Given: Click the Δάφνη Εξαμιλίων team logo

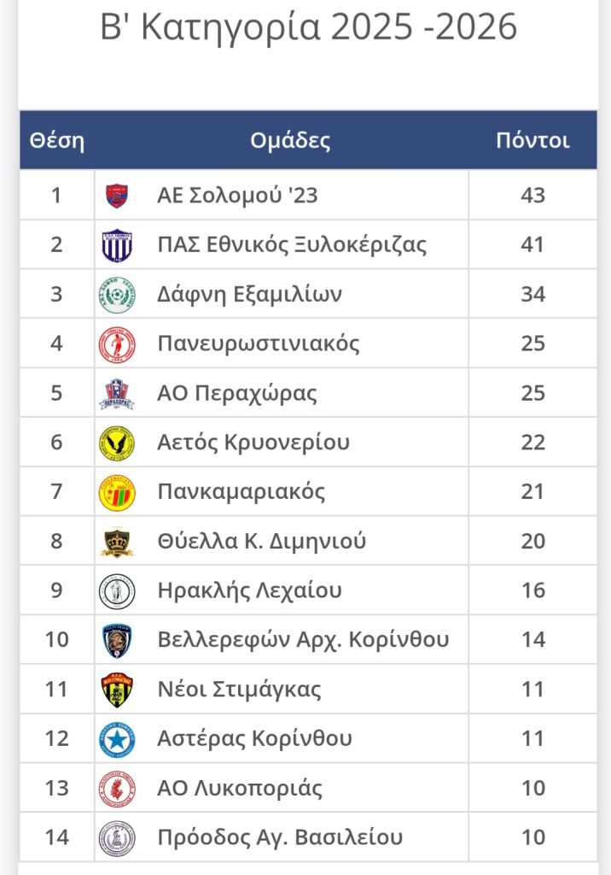Looking at the screenshot, I should (x=117, y=295).
